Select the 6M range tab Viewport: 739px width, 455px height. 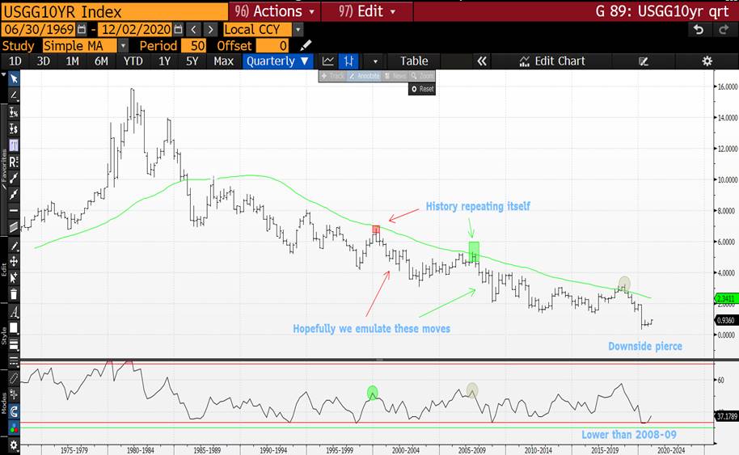[101, 61]
